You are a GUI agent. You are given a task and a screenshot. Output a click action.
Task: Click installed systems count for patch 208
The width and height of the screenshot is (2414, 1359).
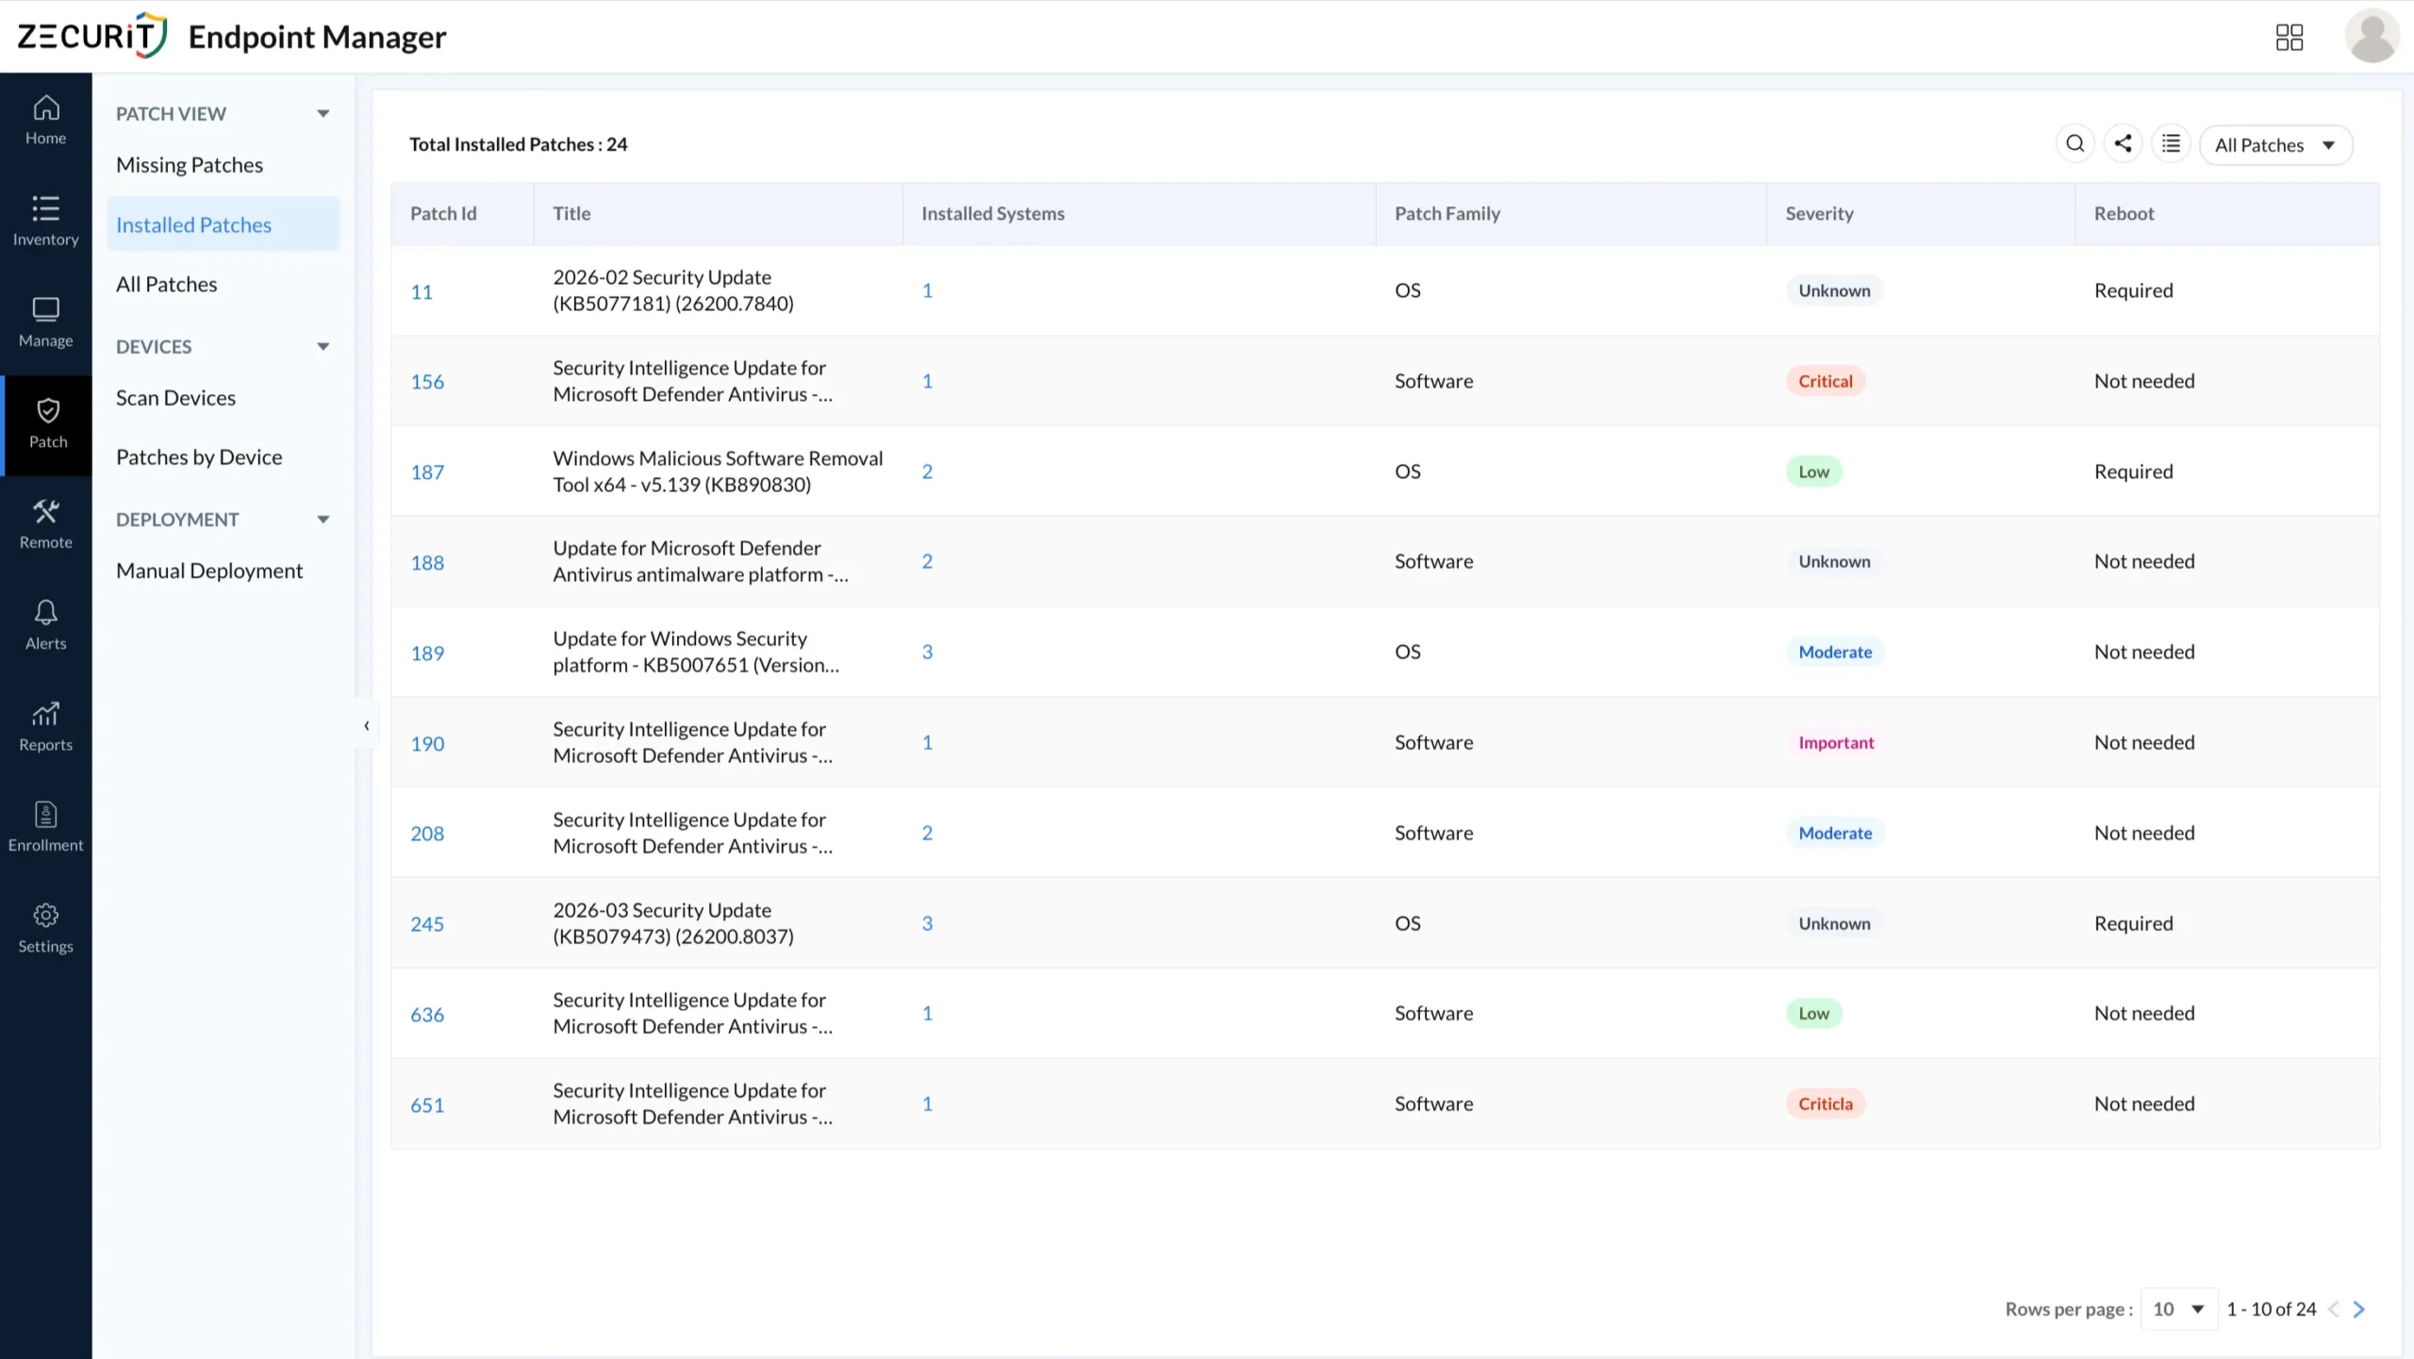(927, 833)
